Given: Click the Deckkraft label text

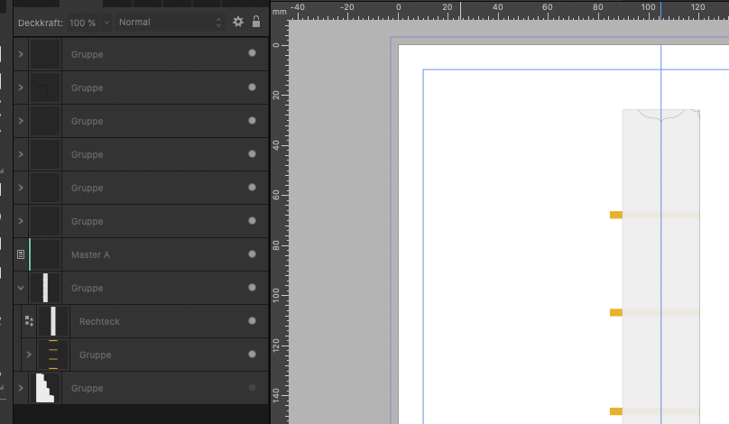Looking at the screenshot, I should pos(41,23).
